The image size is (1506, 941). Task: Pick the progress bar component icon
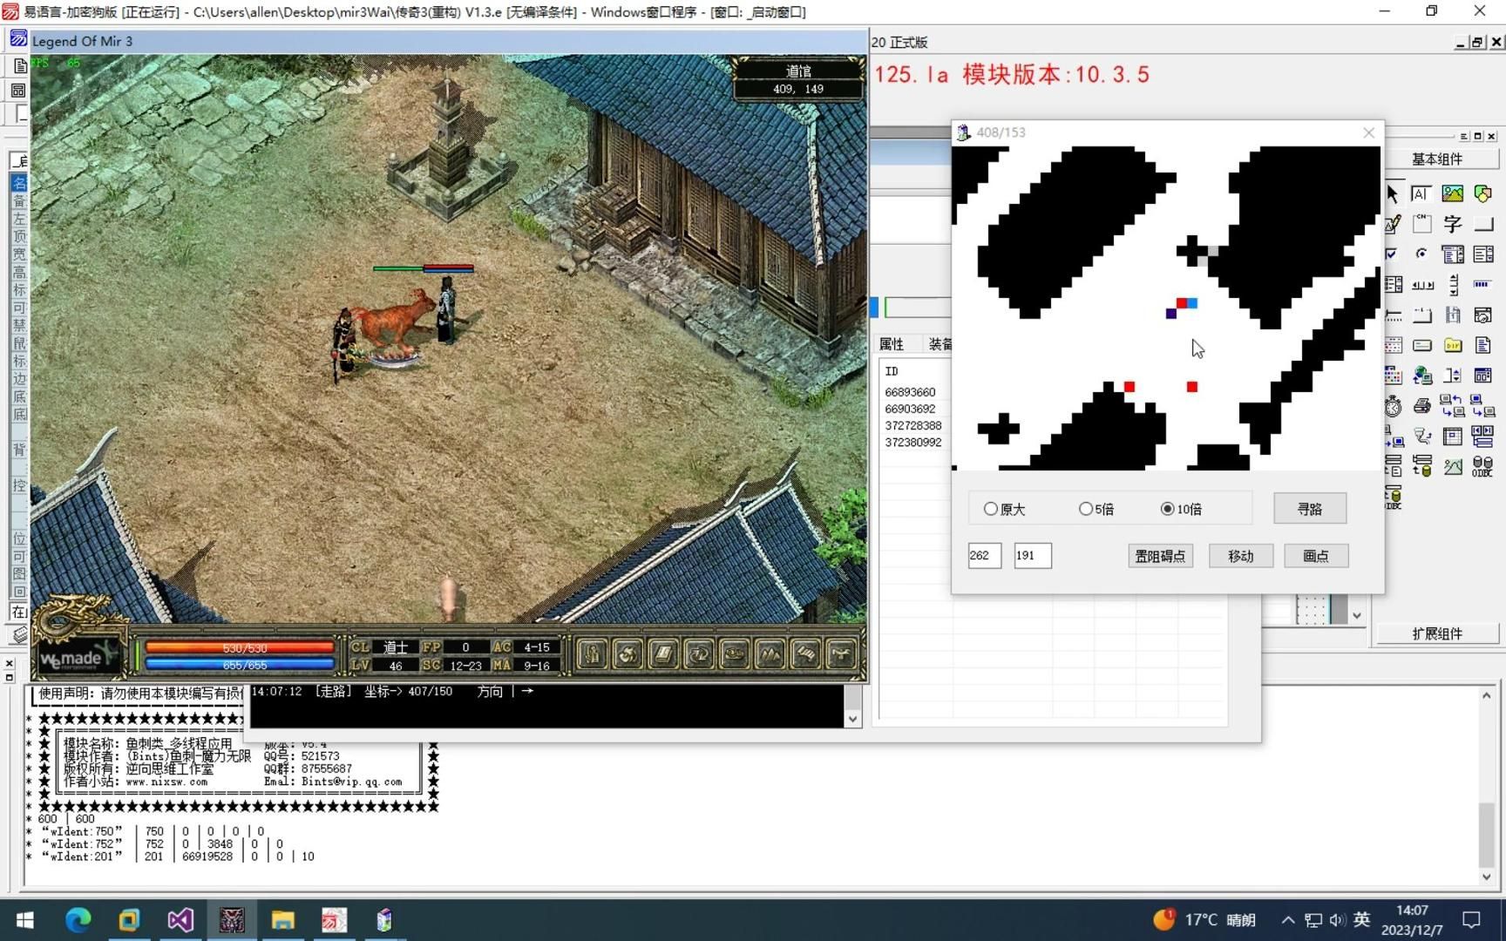pyautogui.click(x=1482, y=284)
